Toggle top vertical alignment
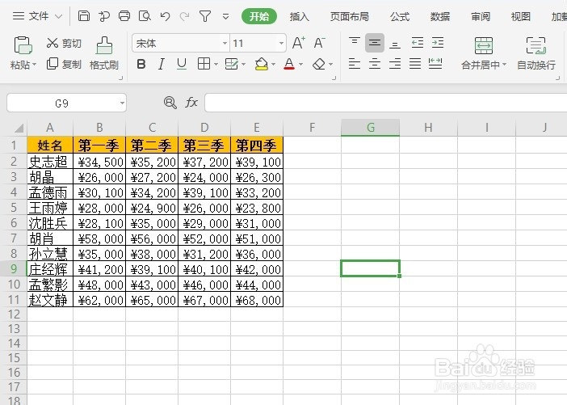 [355, 43]
